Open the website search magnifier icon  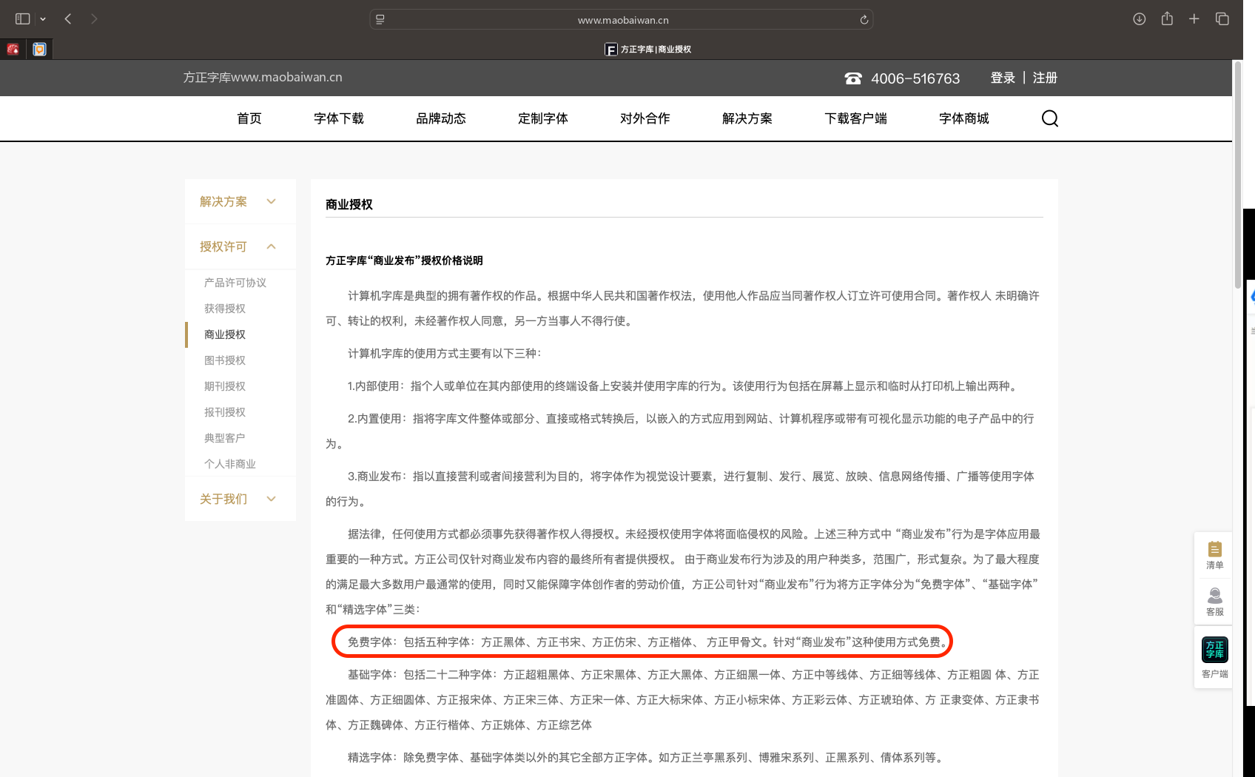pyautogui.click(x=1049, y=118)
